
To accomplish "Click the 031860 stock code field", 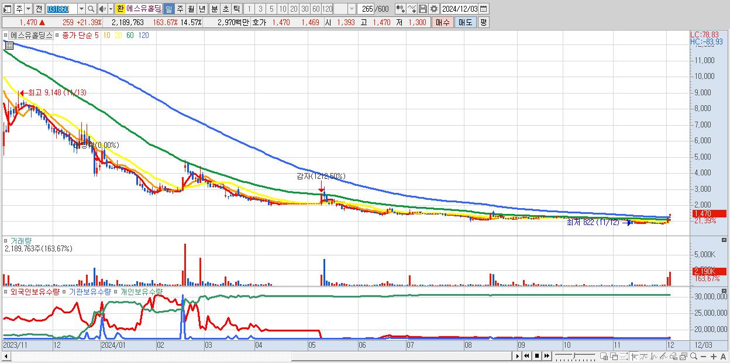I will pyautogui.click(x=62, y=9).
